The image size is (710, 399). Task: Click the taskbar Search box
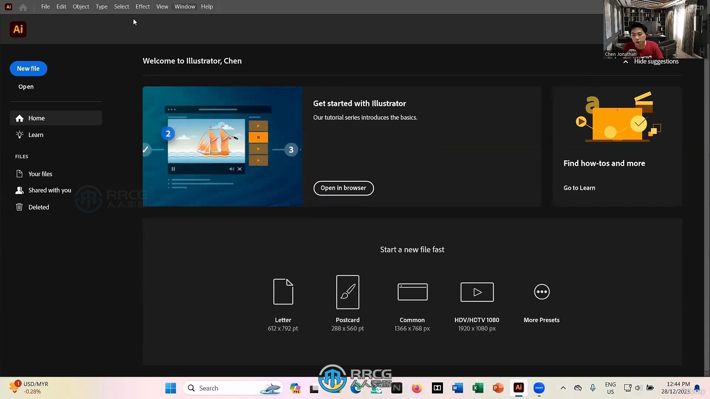(233, 388)
